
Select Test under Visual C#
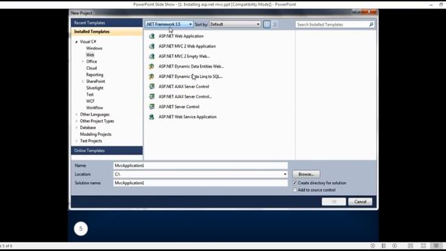click(x=90, y=95)
